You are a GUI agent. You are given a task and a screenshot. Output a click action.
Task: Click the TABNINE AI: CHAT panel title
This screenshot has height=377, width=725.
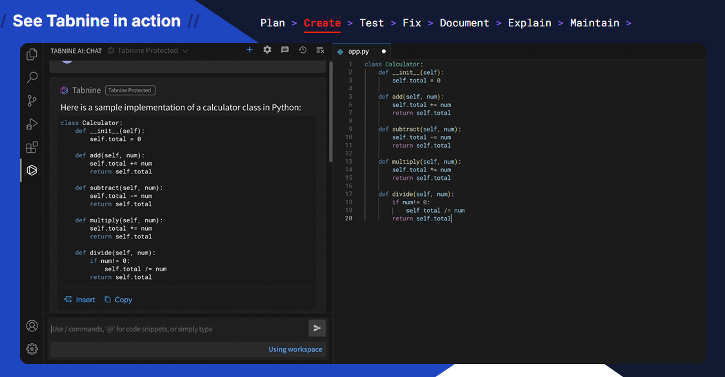[x=76, y=51]
